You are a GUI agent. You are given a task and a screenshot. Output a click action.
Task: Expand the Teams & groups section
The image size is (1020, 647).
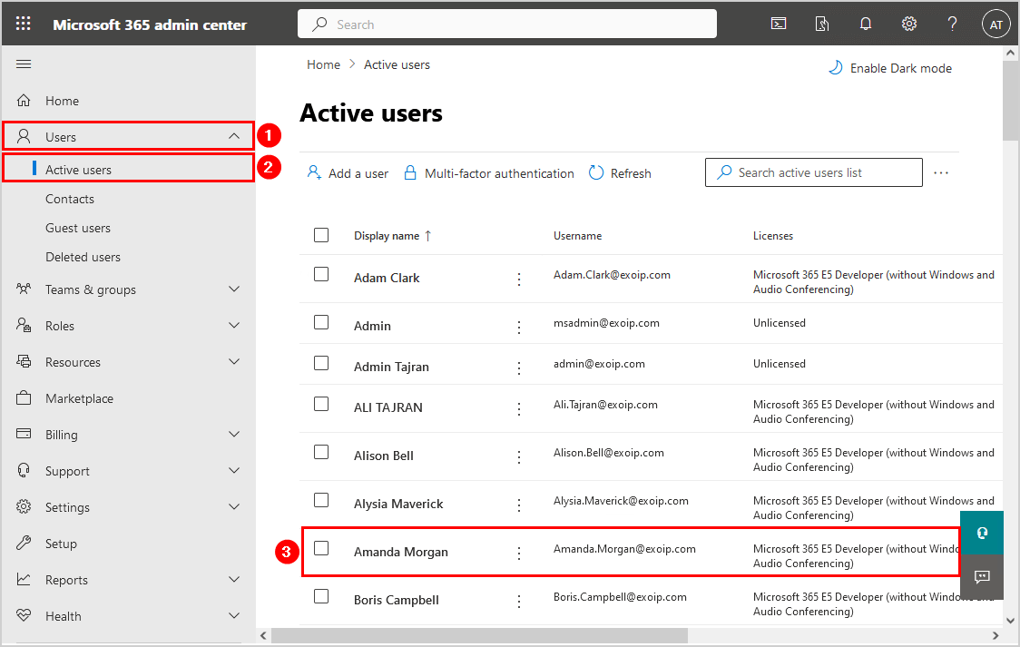pos(234,289)
